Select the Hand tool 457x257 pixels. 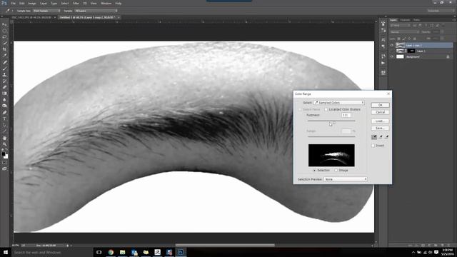[4, 138]
